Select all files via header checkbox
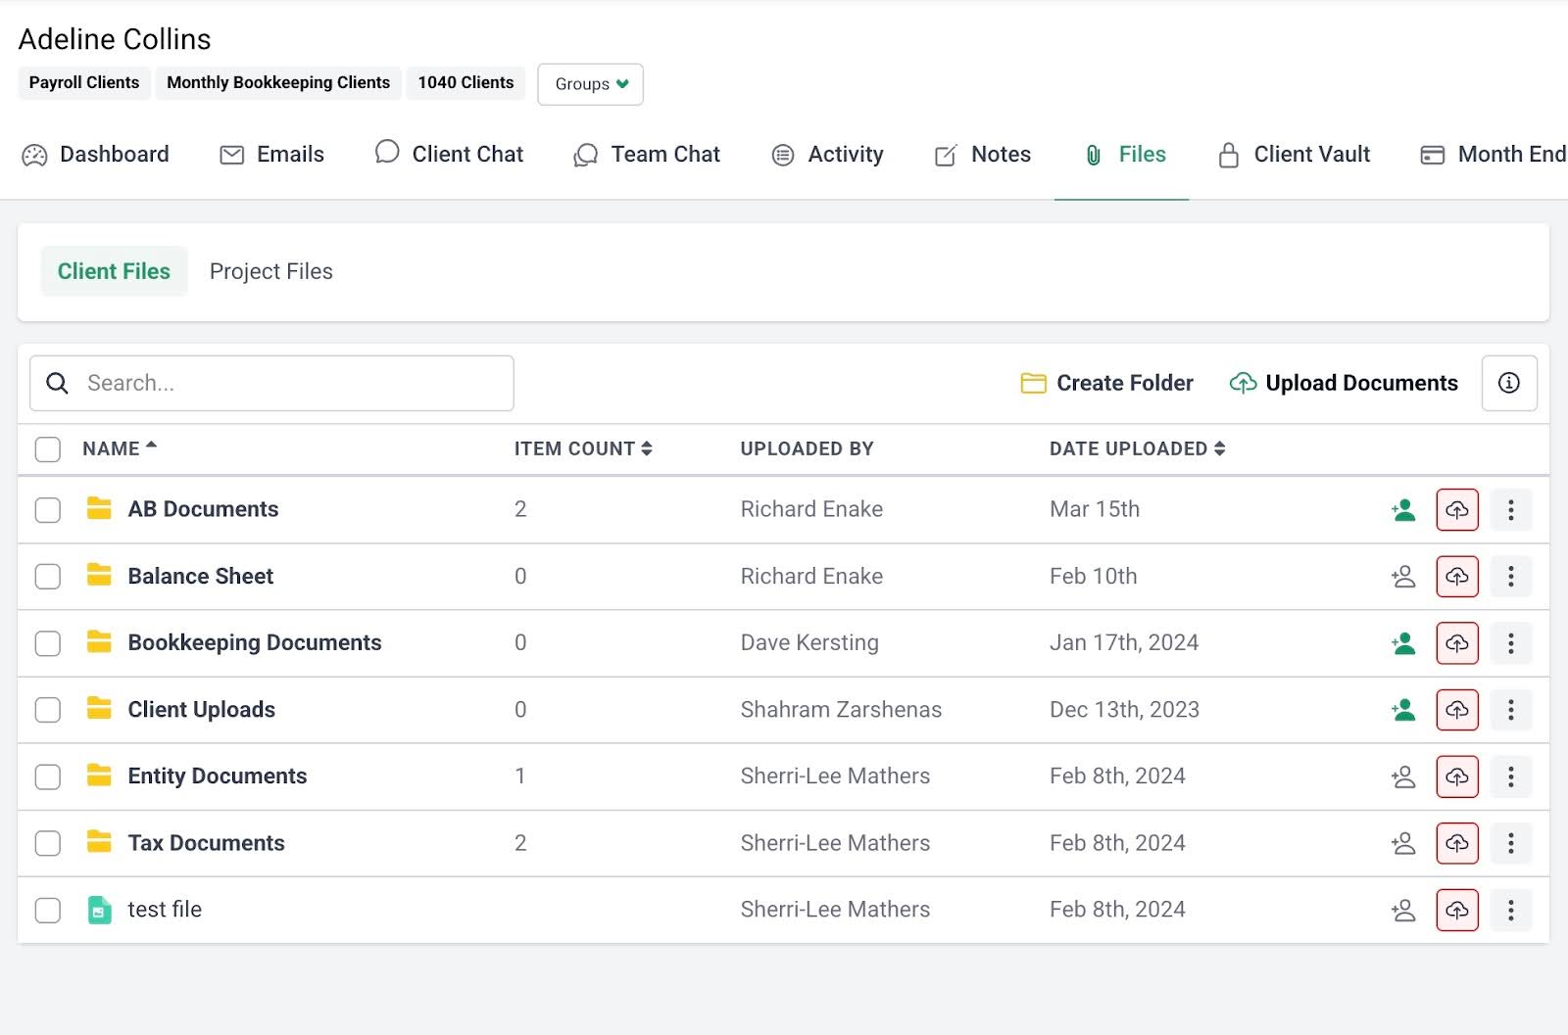 (x=47, y=448)
